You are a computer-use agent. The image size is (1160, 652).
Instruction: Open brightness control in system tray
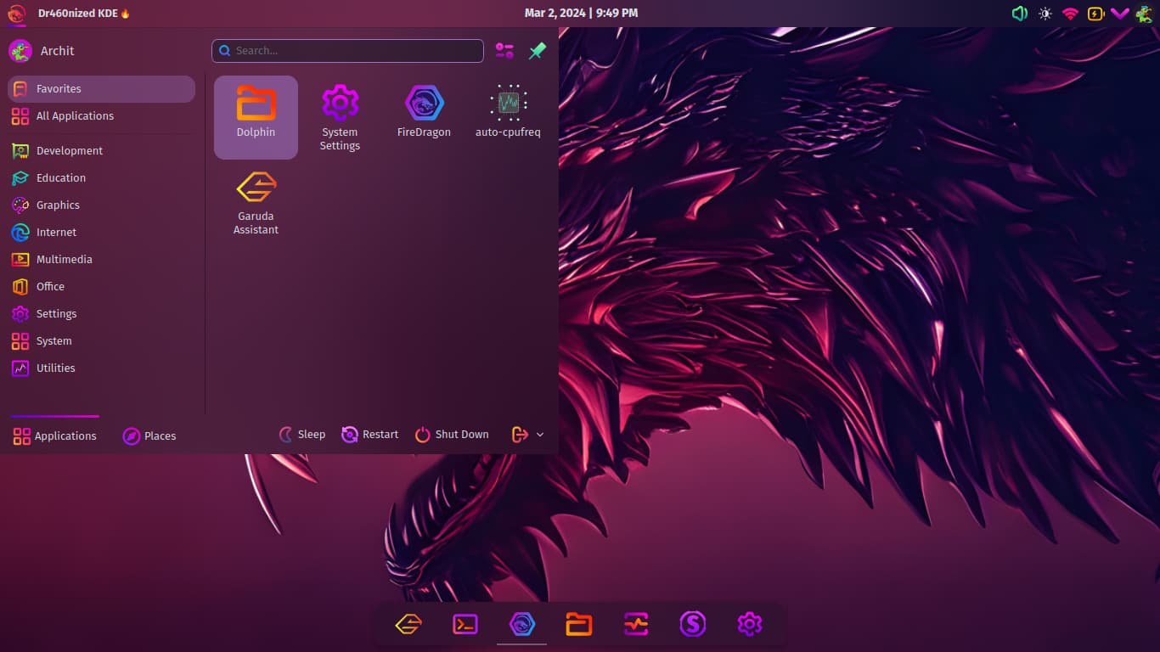(1045, 14)
